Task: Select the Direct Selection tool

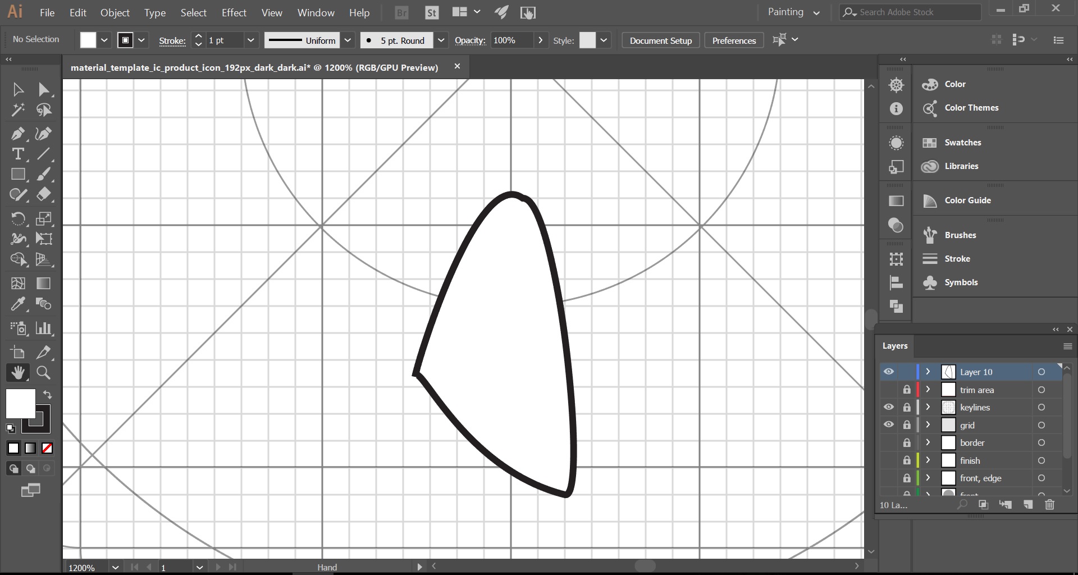Action: [x=43, y=90]
